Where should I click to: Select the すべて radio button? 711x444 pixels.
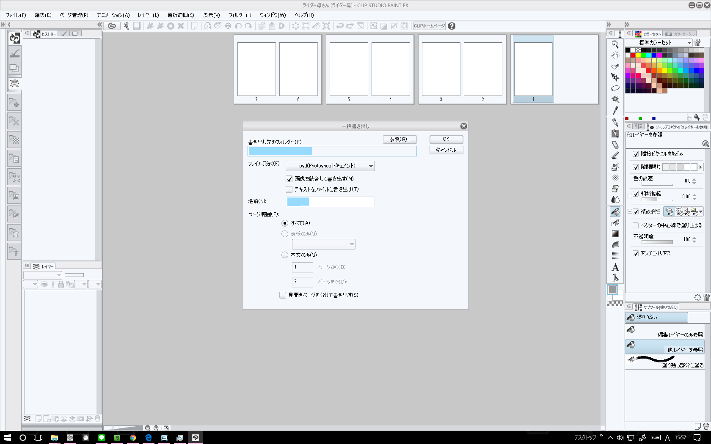click(285, 223)
